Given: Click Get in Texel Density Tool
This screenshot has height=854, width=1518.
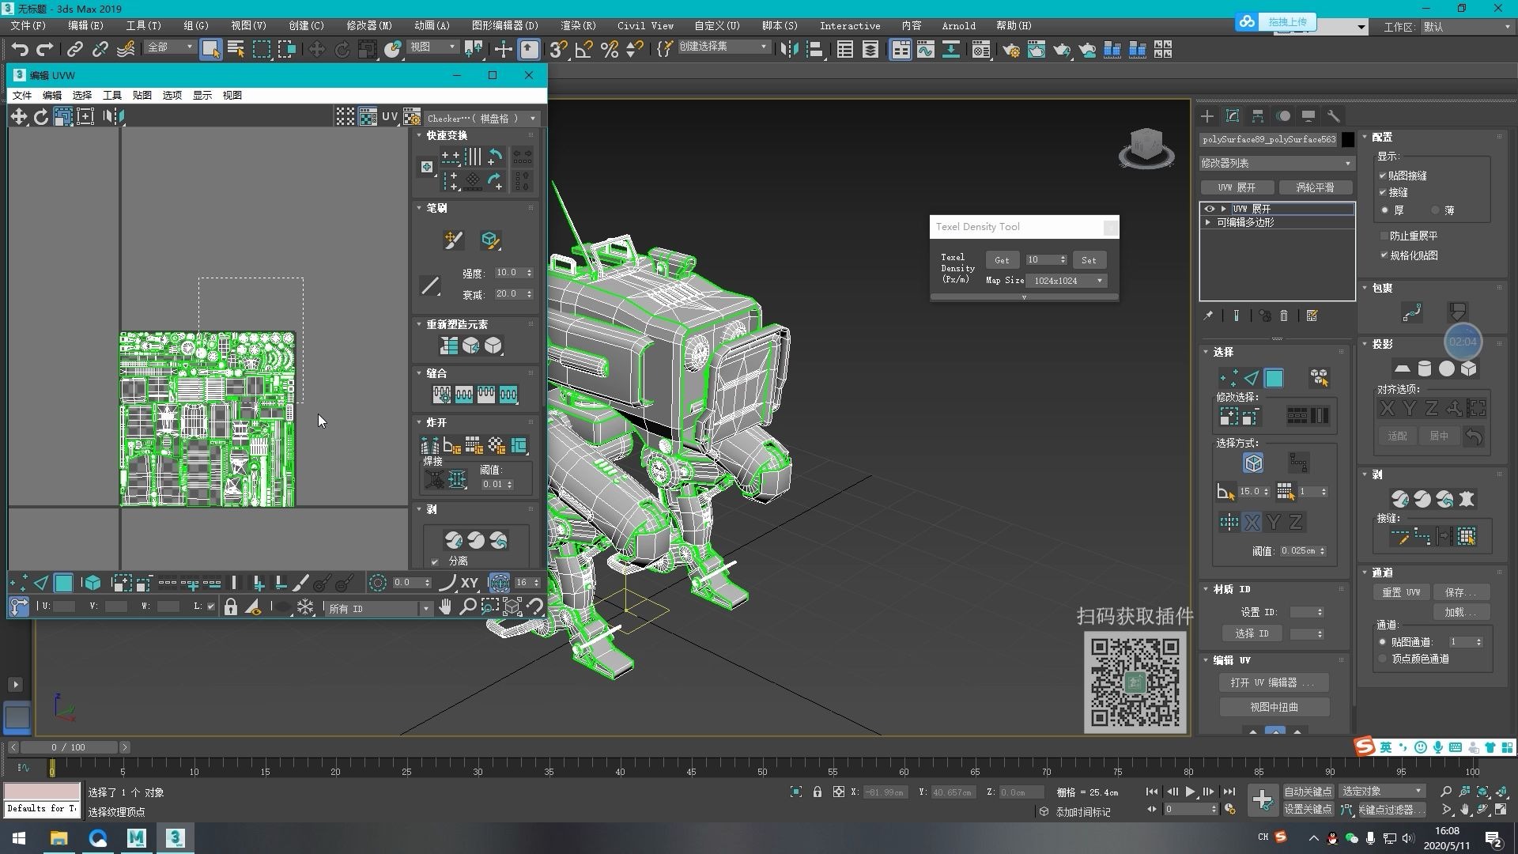Looking at the screenshot, I should tap(1002, 260).
